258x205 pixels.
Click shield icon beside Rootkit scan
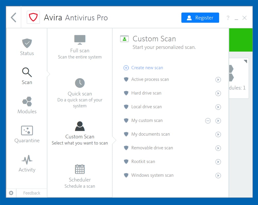126,162
